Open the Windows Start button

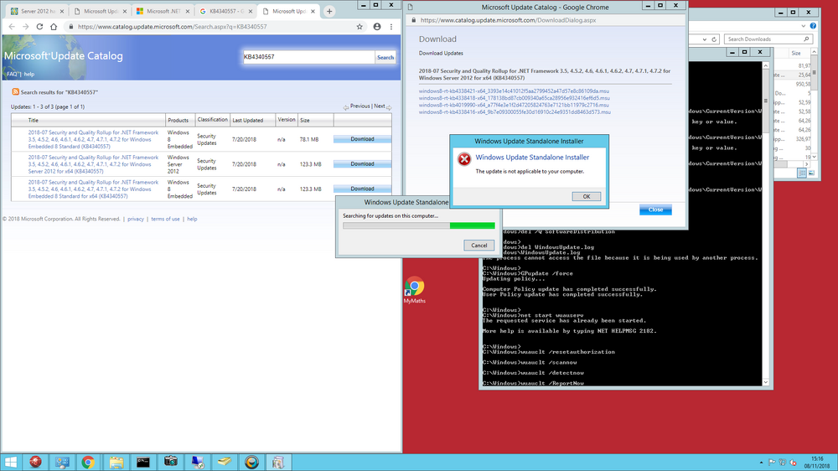(x=11, y=462)
